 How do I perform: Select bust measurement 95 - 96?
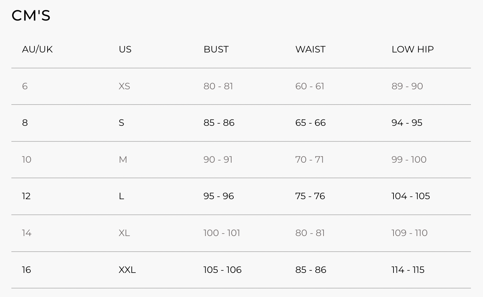tap(218, 196)
